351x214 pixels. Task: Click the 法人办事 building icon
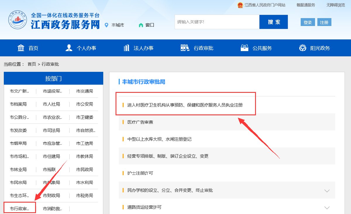[126, 48]
